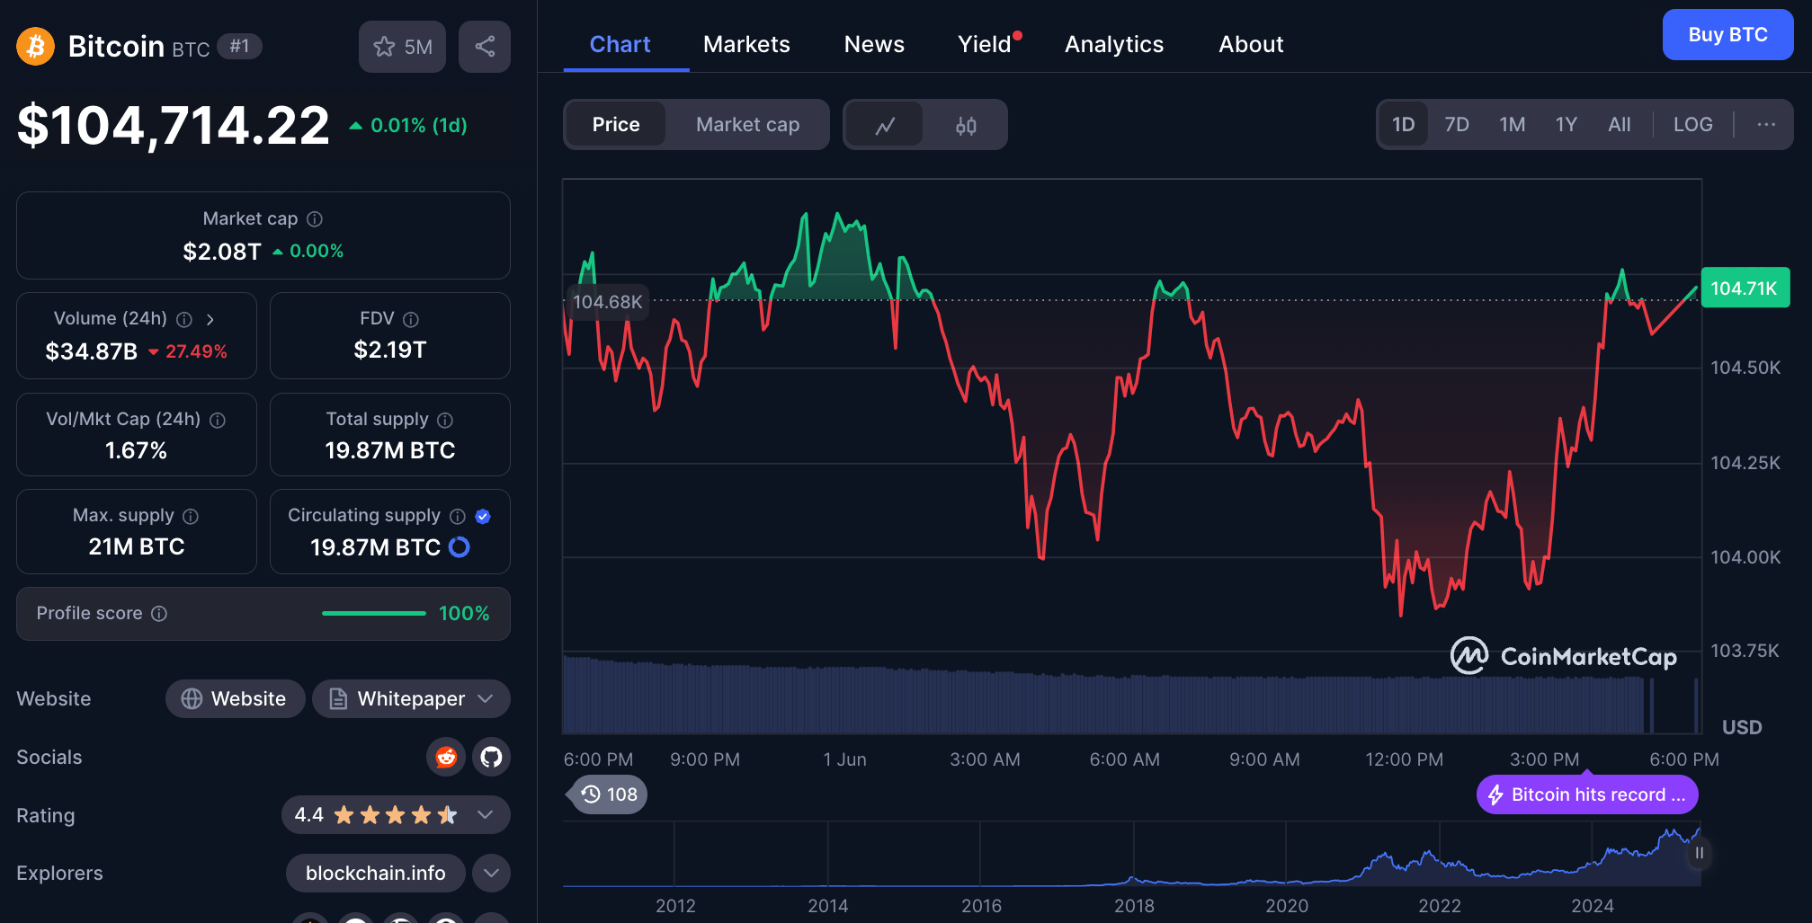
Task: Open Bitcoin's GitHub icon
Action: [x=490, y=757]
